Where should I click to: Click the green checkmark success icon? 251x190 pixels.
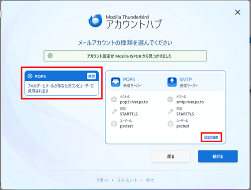50,56
